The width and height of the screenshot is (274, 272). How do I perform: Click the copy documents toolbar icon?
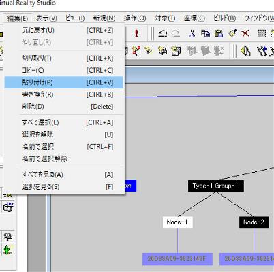point(205,34)
